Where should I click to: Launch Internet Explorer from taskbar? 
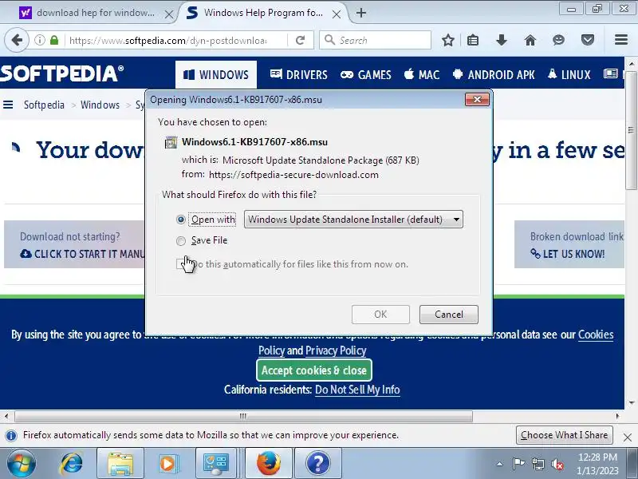[71, 463]
